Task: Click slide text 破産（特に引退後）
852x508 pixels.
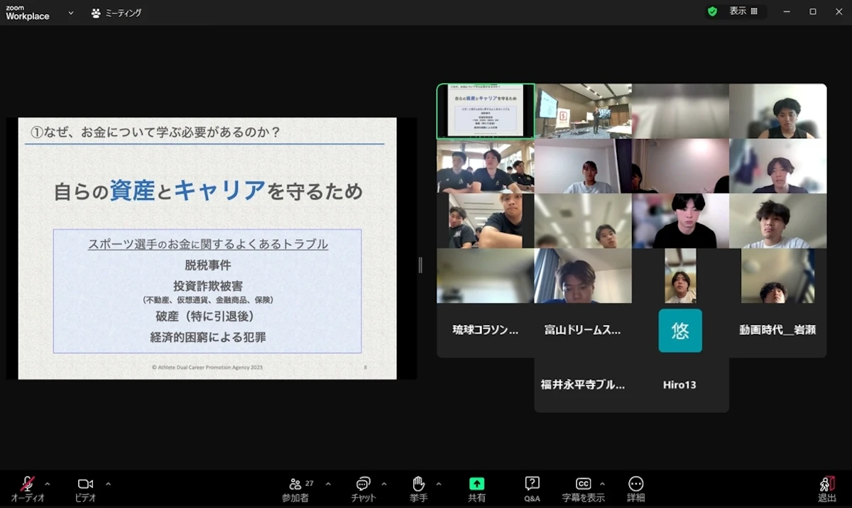Action: (205, 316)
